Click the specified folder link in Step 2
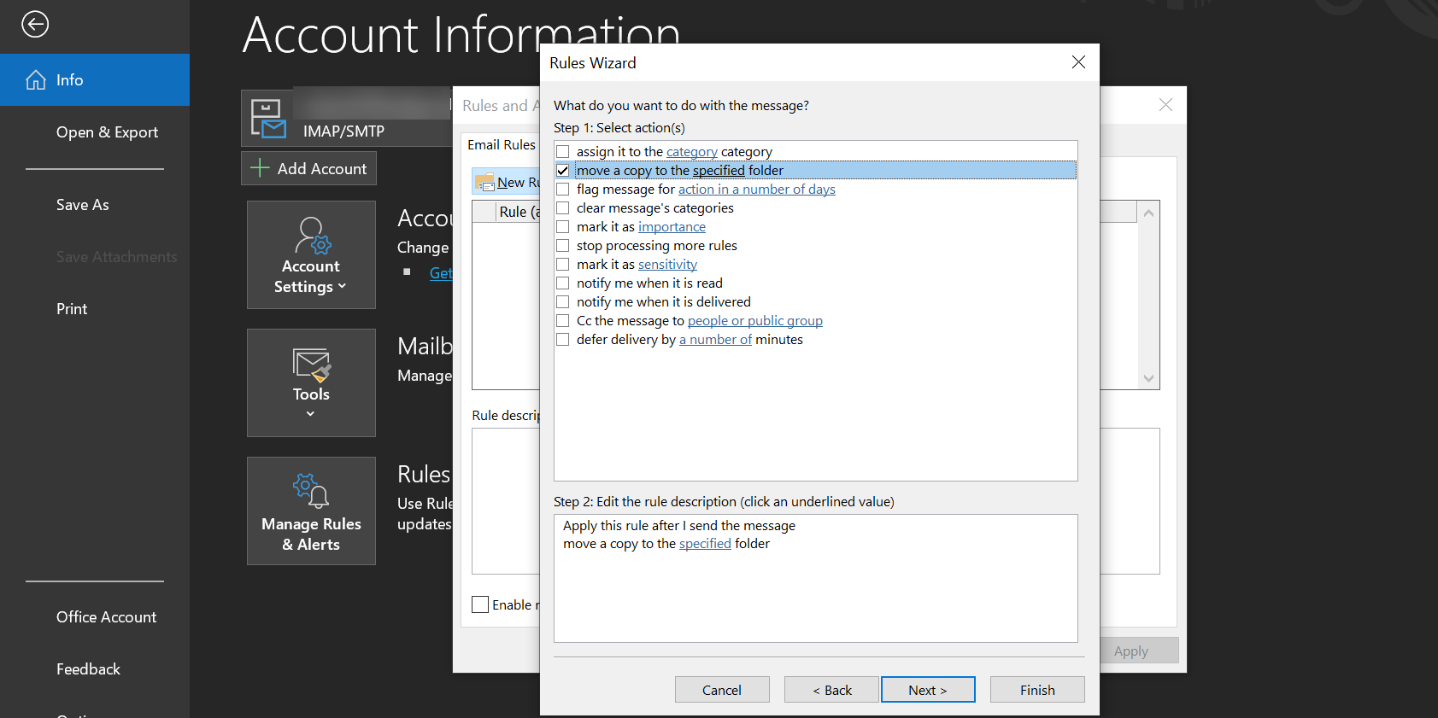 (x=705, y=544)
